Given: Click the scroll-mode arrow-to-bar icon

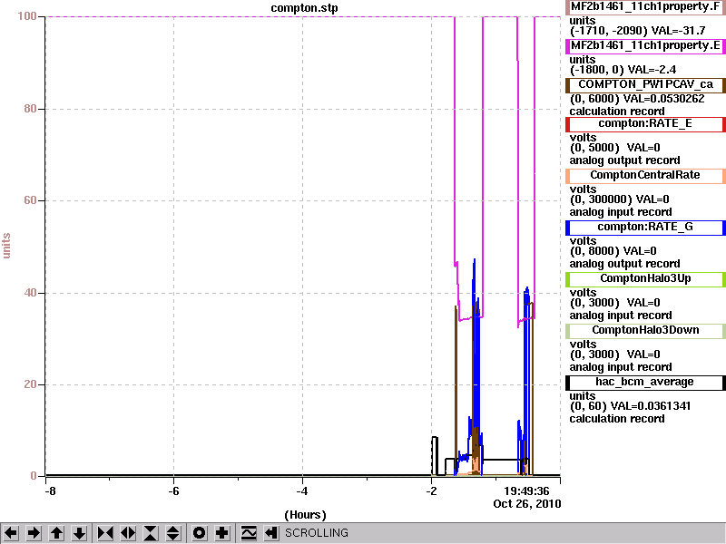Looking at the screenshot, I should [x=271, y=533].
